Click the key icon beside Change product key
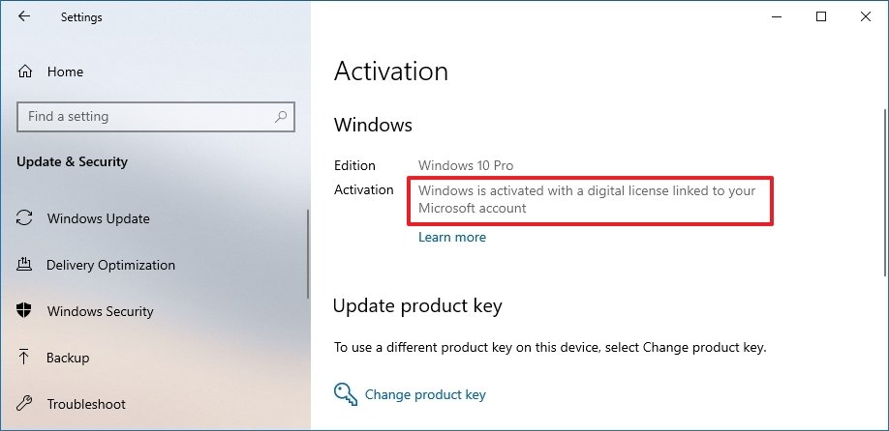The width and height of the screenshot is (889, 431). click(346, 393)
